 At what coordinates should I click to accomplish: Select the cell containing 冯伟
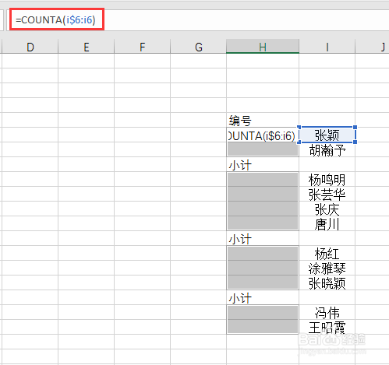(327, 312)
